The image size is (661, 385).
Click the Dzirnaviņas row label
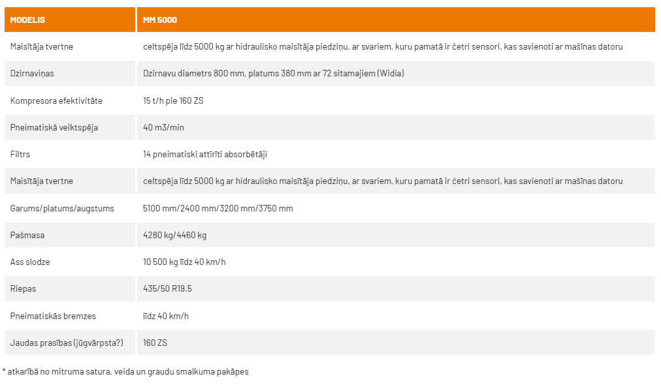coord(32,73)
